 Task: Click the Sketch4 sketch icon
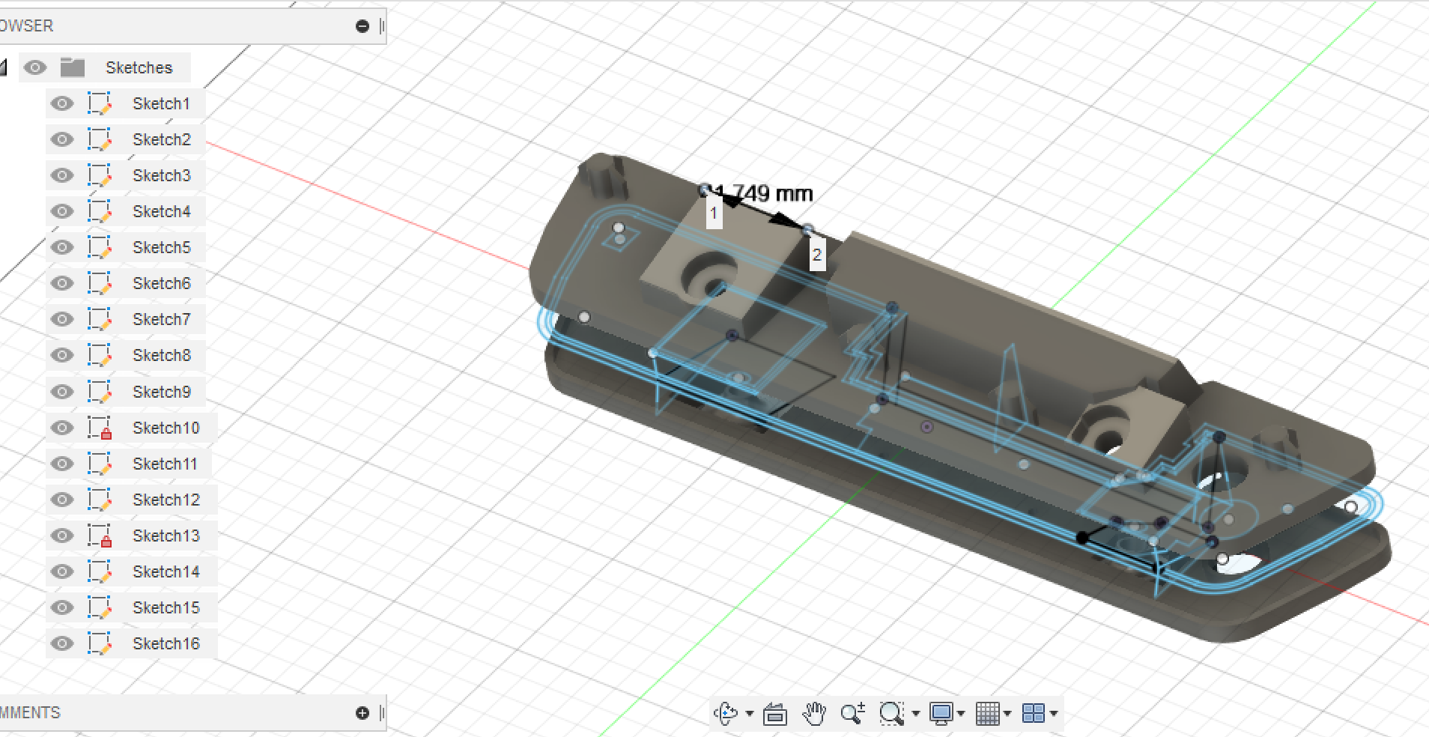tap(100, 211)
